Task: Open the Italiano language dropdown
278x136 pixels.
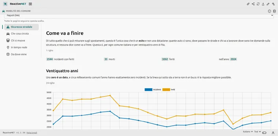Action: (x=248, y=132)
